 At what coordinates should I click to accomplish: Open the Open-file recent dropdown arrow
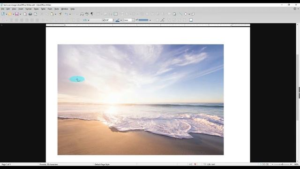click(13, 14)
